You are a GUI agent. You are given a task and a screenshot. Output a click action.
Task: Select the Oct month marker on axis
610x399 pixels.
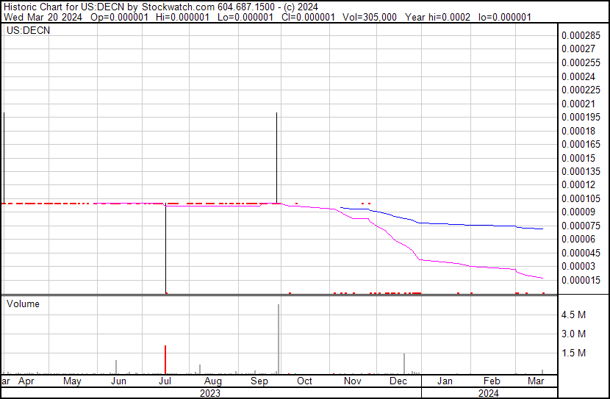304,381
